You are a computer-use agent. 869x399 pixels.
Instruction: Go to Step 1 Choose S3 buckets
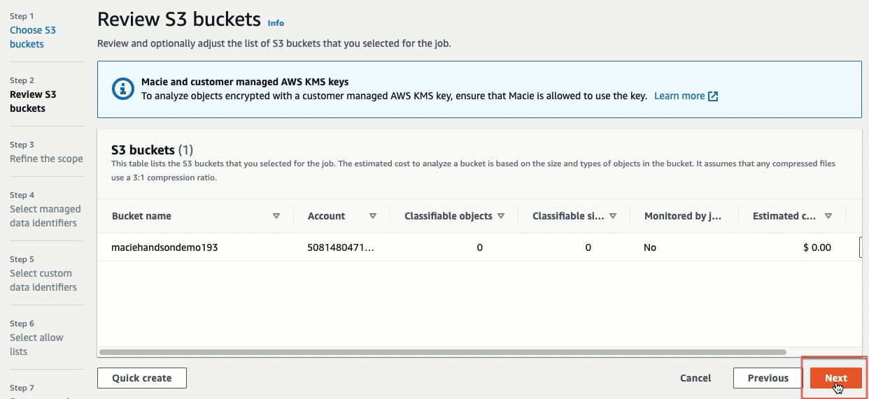33,37
